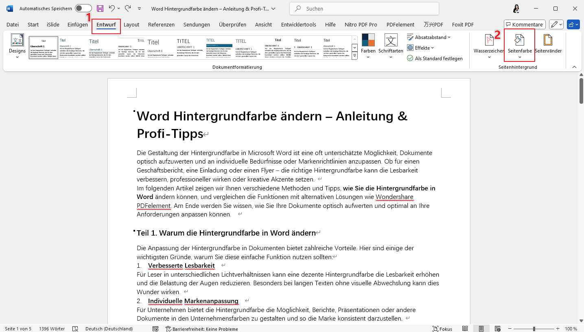Open the Word application icon menu
The image size is (584, 332).
tap(9, 9)
